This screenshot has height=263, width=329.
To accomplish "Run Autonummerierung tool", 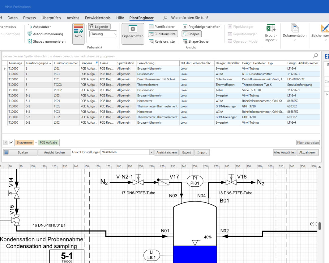I will (x=45, y=34).
